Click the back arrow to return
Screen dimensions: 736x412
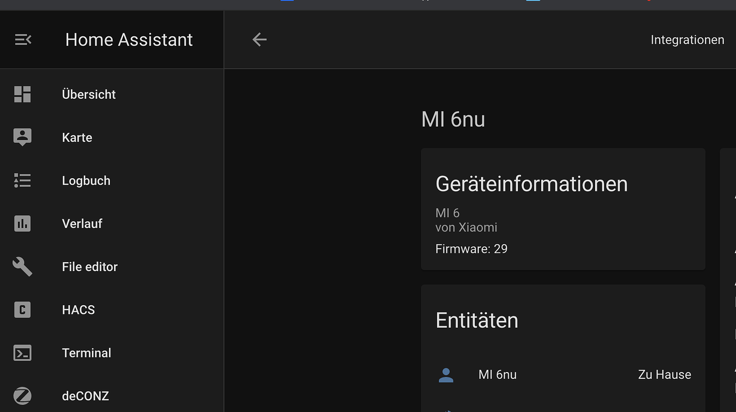click(x=259, y=39)
